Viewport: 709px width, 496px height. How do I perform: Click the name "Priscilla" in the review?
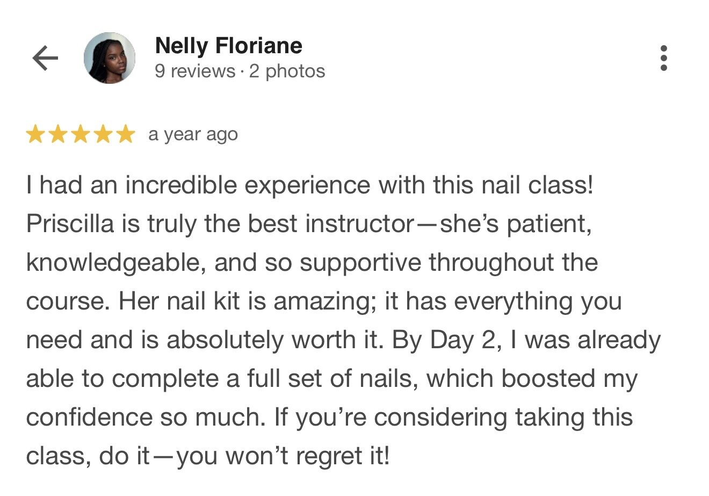pyautogui.click(x=70, y=224)
